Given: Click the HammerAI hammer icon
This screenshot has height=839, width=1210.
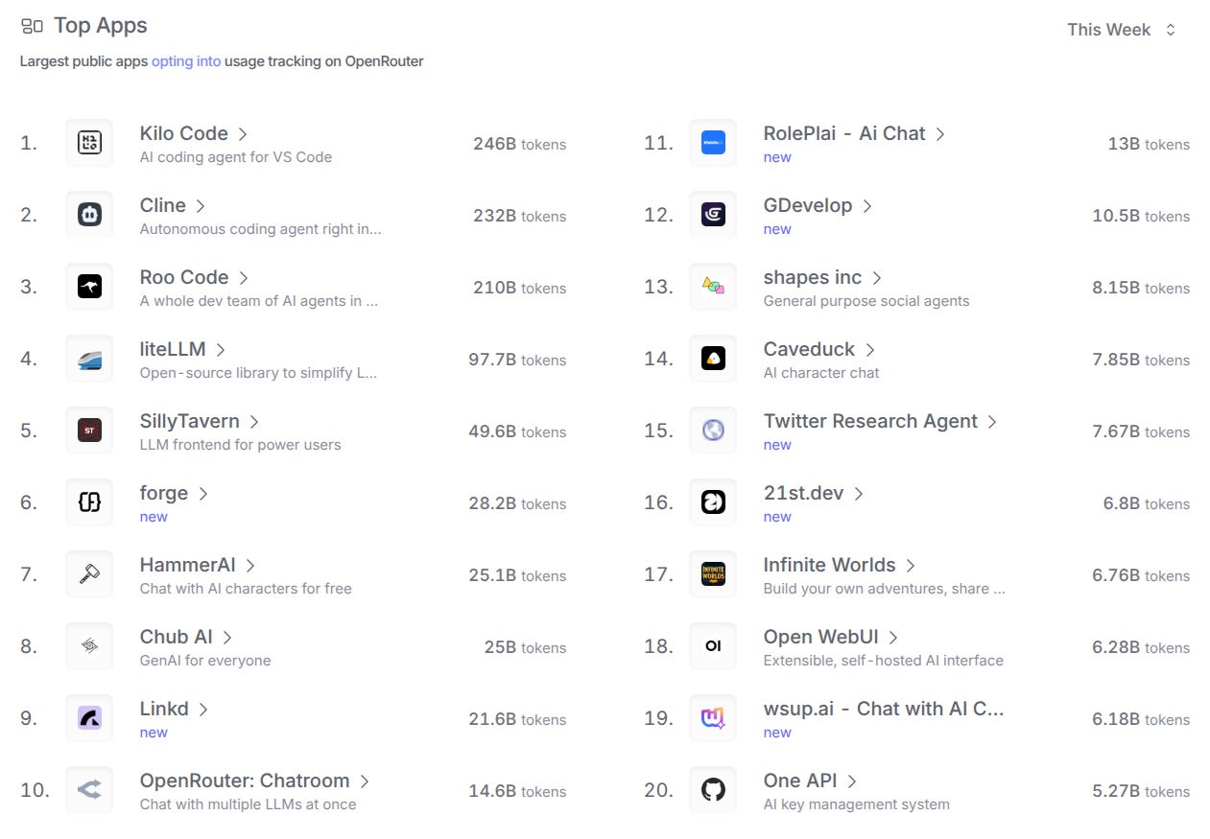Looking at the screenshot, I should point(89,574).
